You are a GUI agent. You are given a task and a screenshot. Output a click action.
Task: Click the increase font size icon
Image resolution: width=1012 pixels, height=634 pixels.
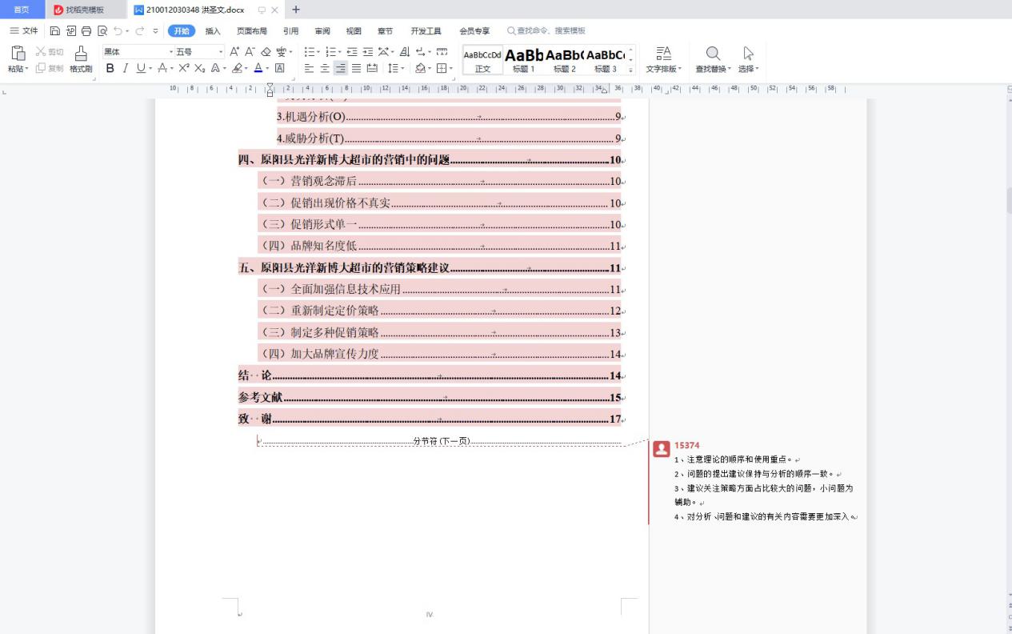tap(234, 52)
